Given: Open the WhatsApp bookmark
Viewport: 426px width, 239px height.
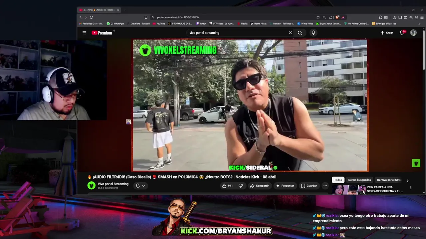Looking at the screenshot, I should pos(115,24).
